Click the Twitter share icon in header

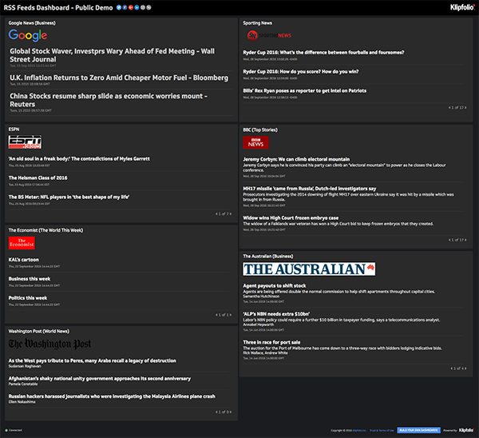point(119,6)
